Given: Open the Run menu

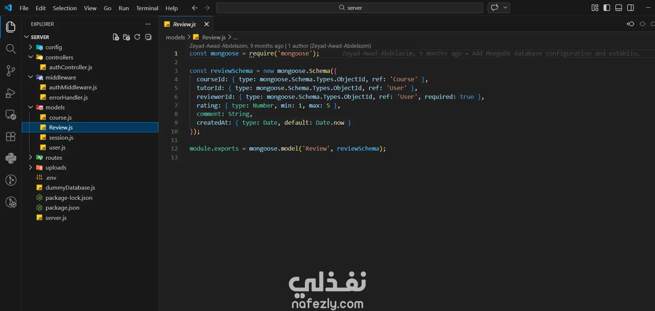Looking at the screenshot, I should coord(124,8).
